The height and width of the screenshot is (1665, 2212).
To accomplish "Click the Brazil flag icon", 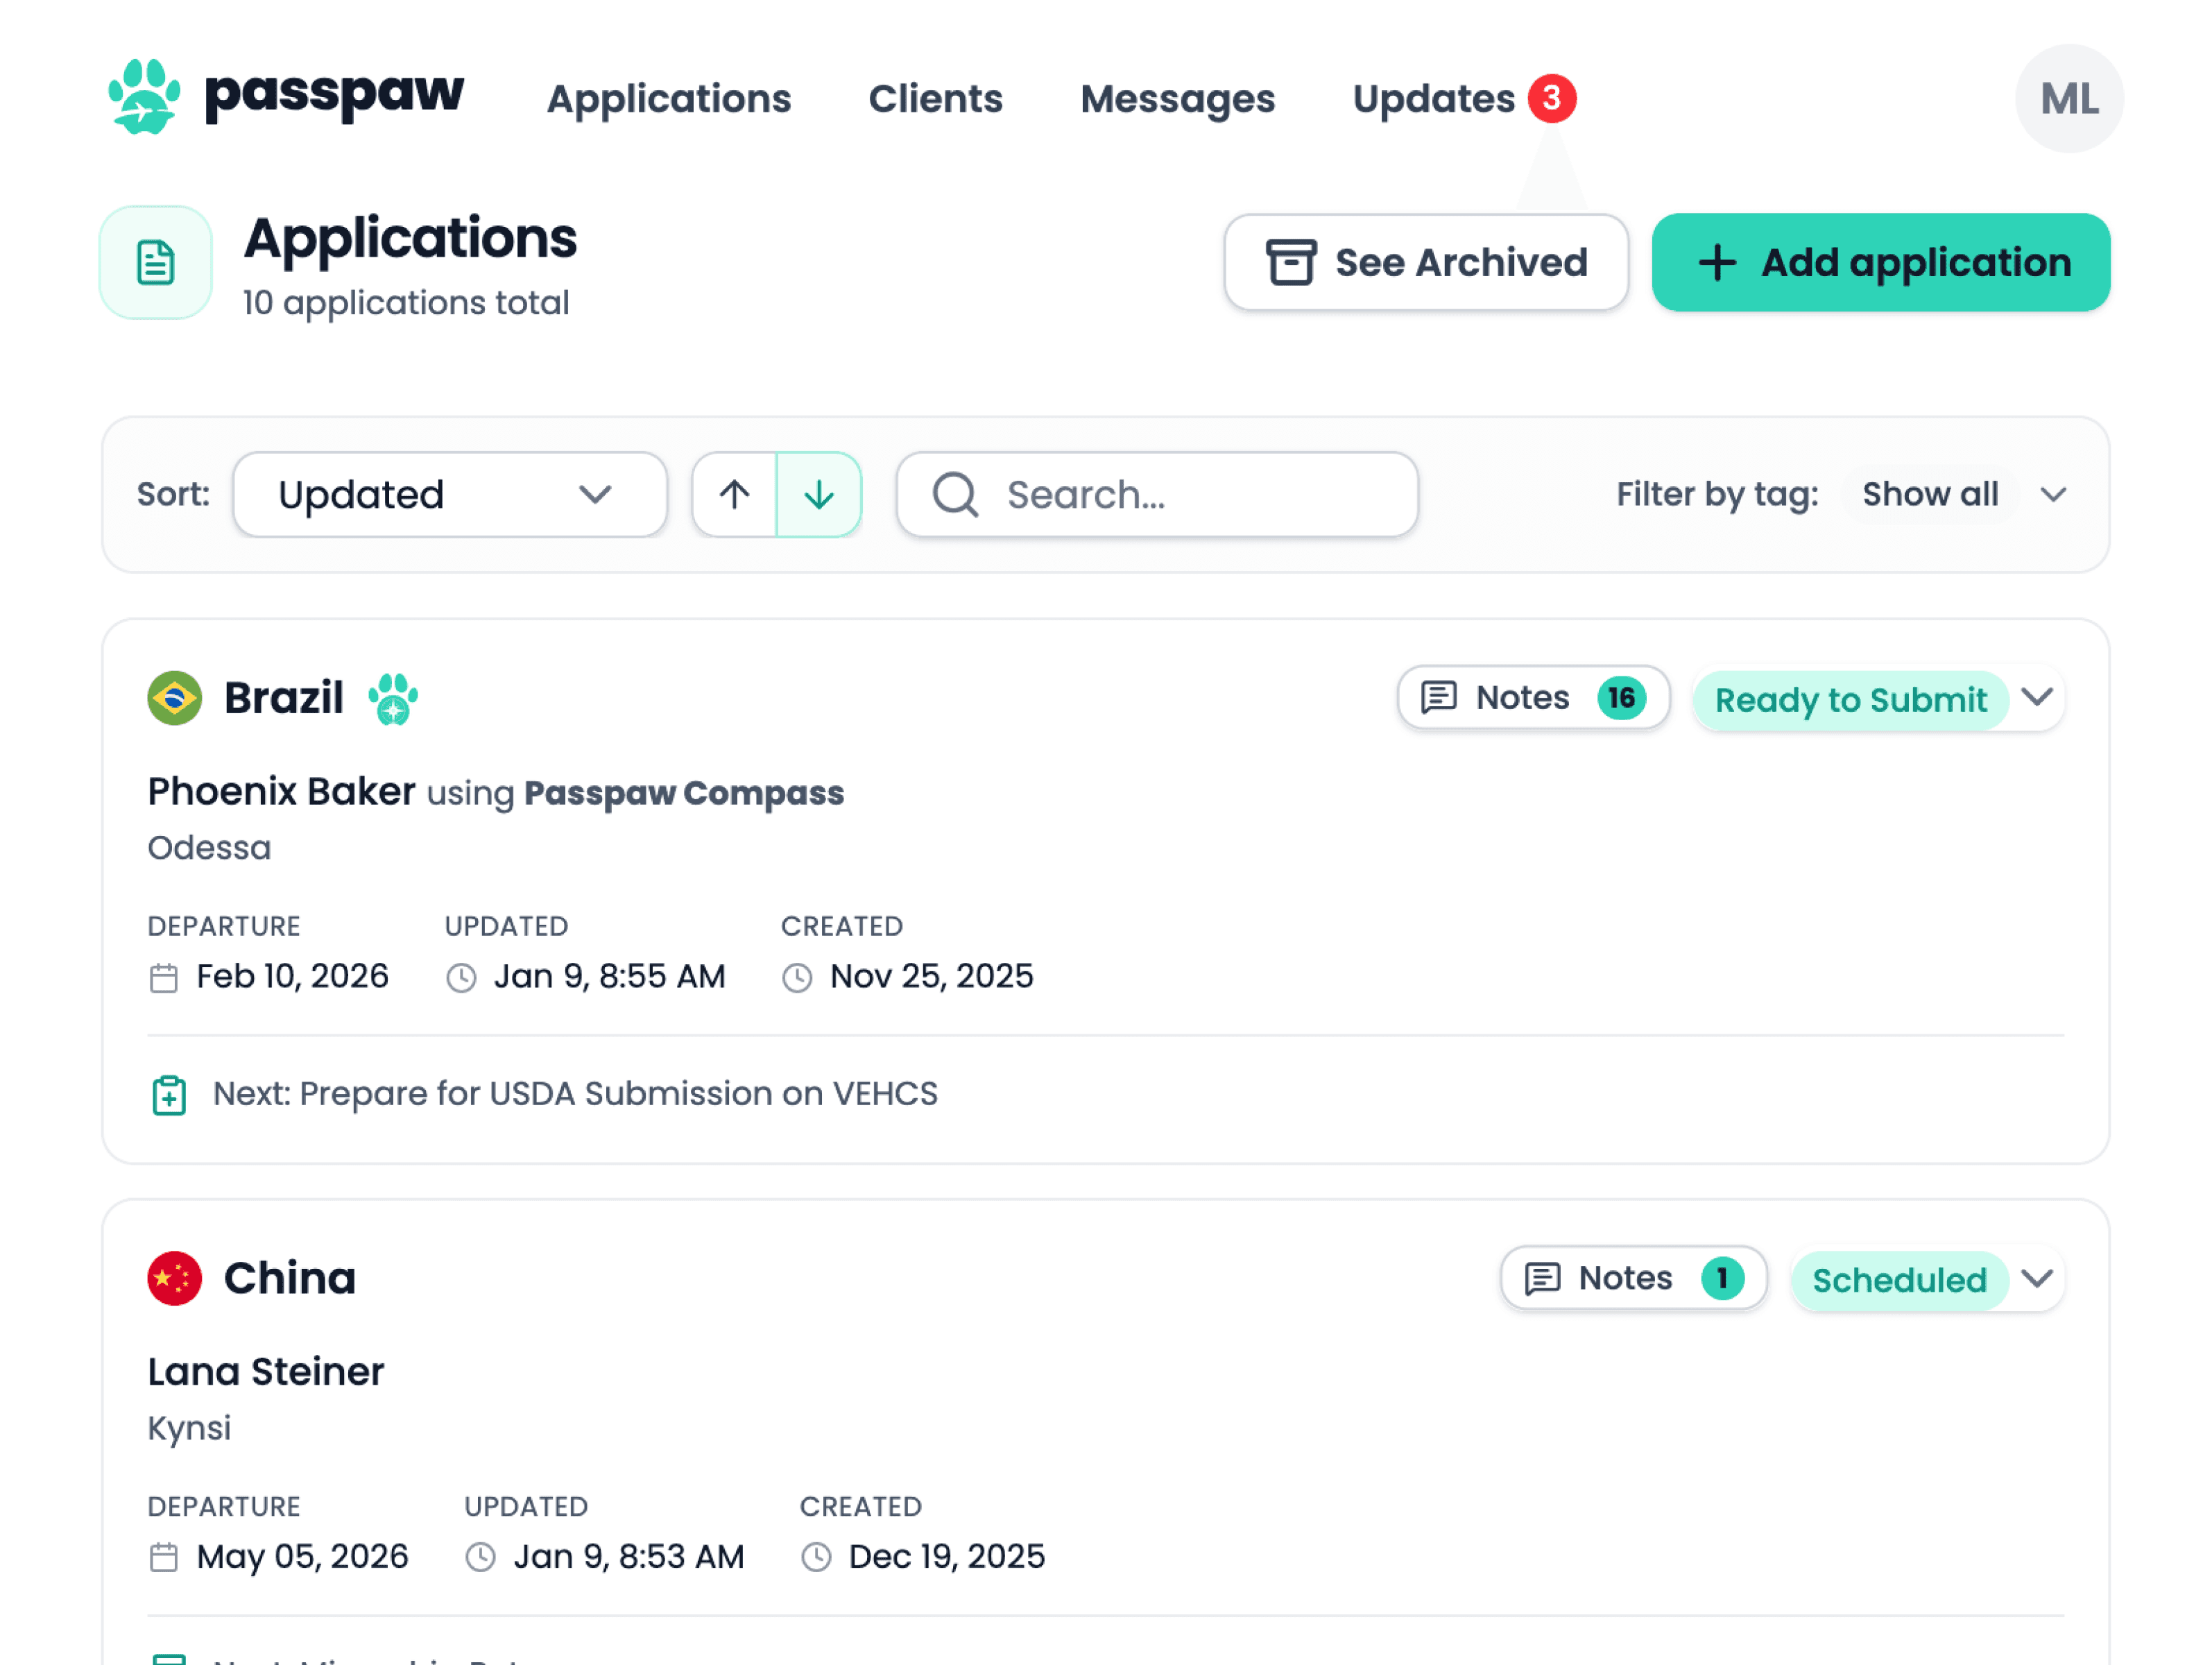I will [175, 698].
